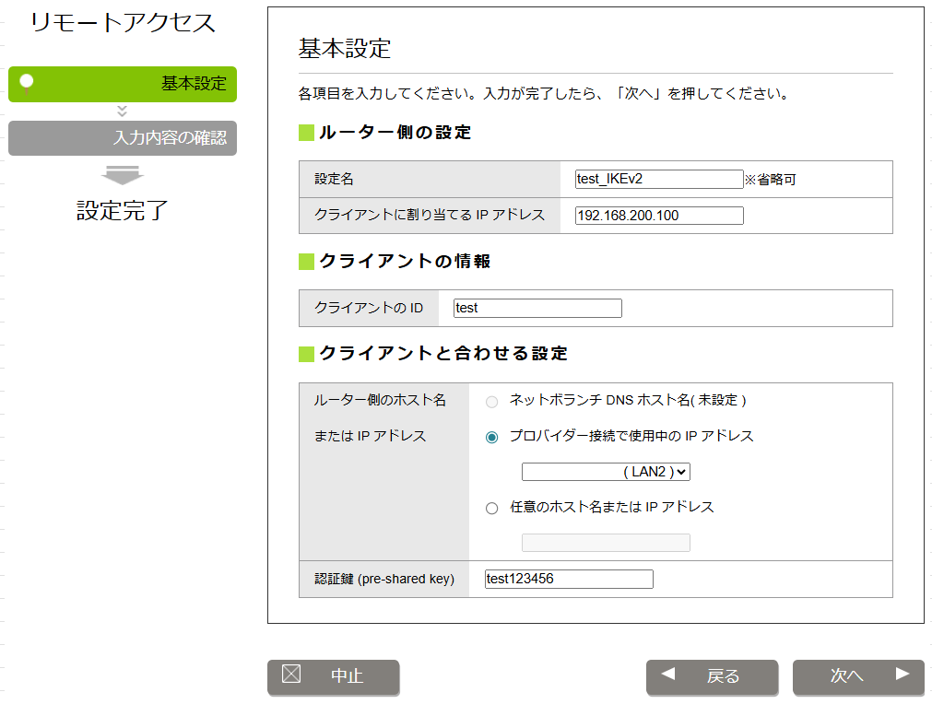
Task: Click the gray down arrow above 設定完了
Action: click(x=122, y=175)
